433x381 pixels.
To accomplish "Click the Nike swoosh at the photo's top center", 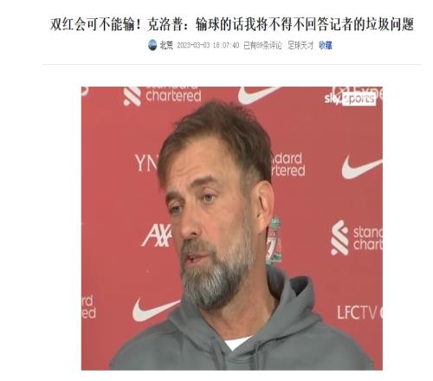I will click(x=257, y=94).
